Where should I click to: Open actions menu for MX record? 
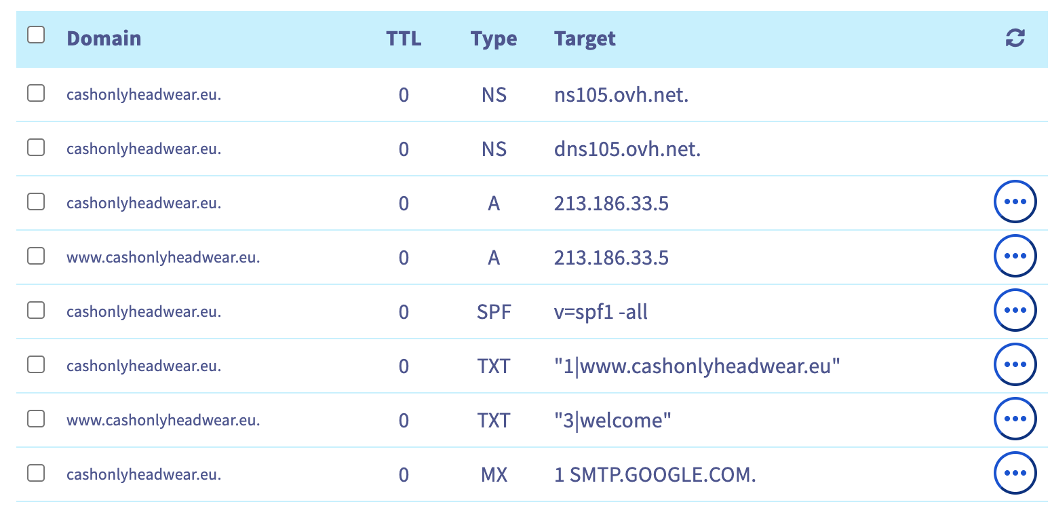1015,474
